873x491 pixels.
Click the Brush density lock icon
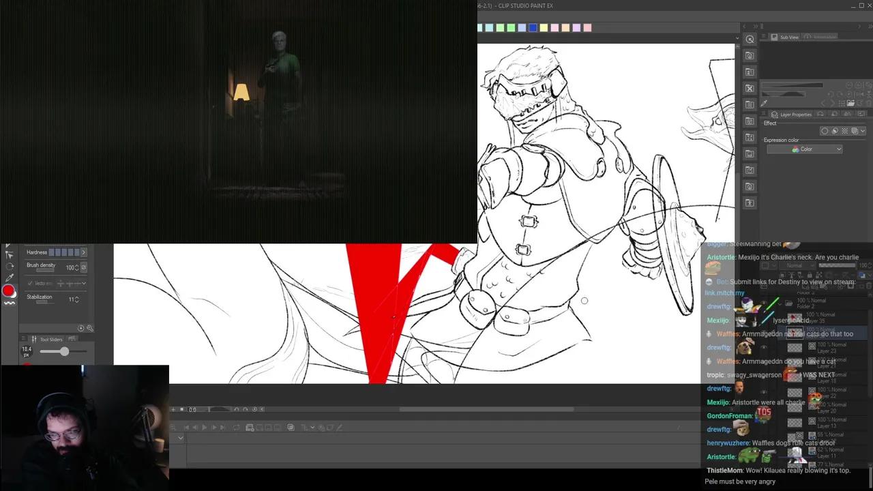click(x=83, y=267)
